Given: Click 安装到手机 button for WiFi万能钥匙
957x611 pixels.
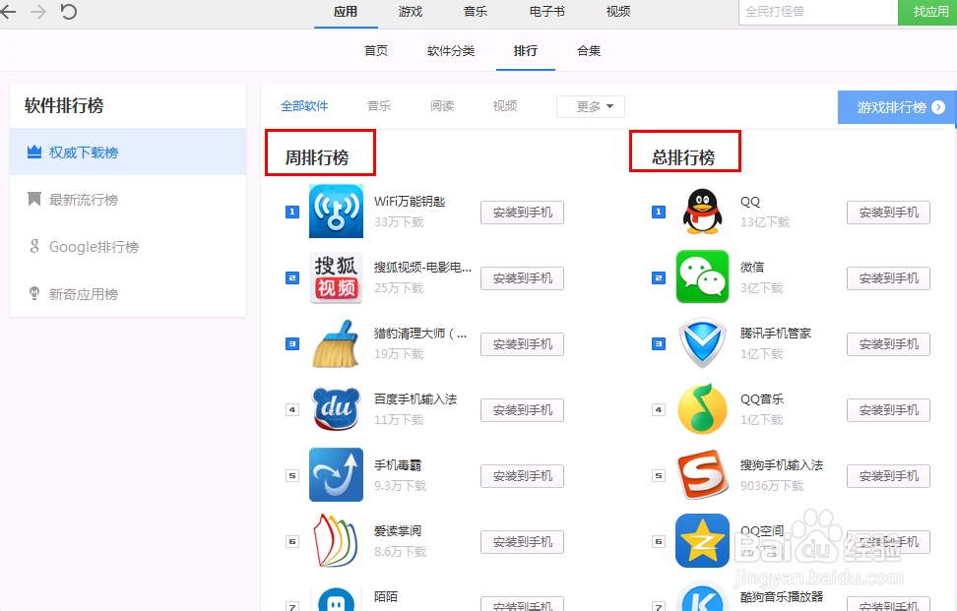Looking at the screenshot, I should (x=522, y=213).
